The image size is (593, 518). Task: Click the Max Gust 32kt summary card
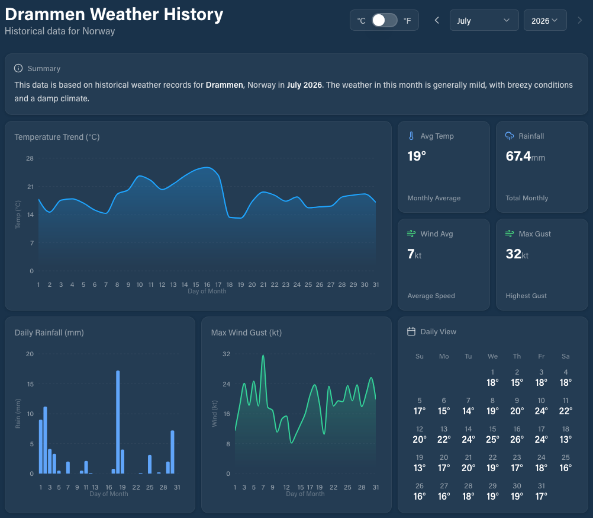coord(542,265)
